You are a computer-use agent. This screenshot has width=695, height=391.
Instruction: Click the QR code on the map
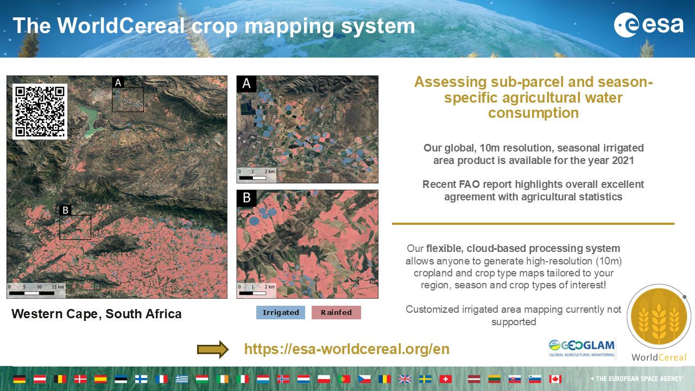click(x=40, y=111)
